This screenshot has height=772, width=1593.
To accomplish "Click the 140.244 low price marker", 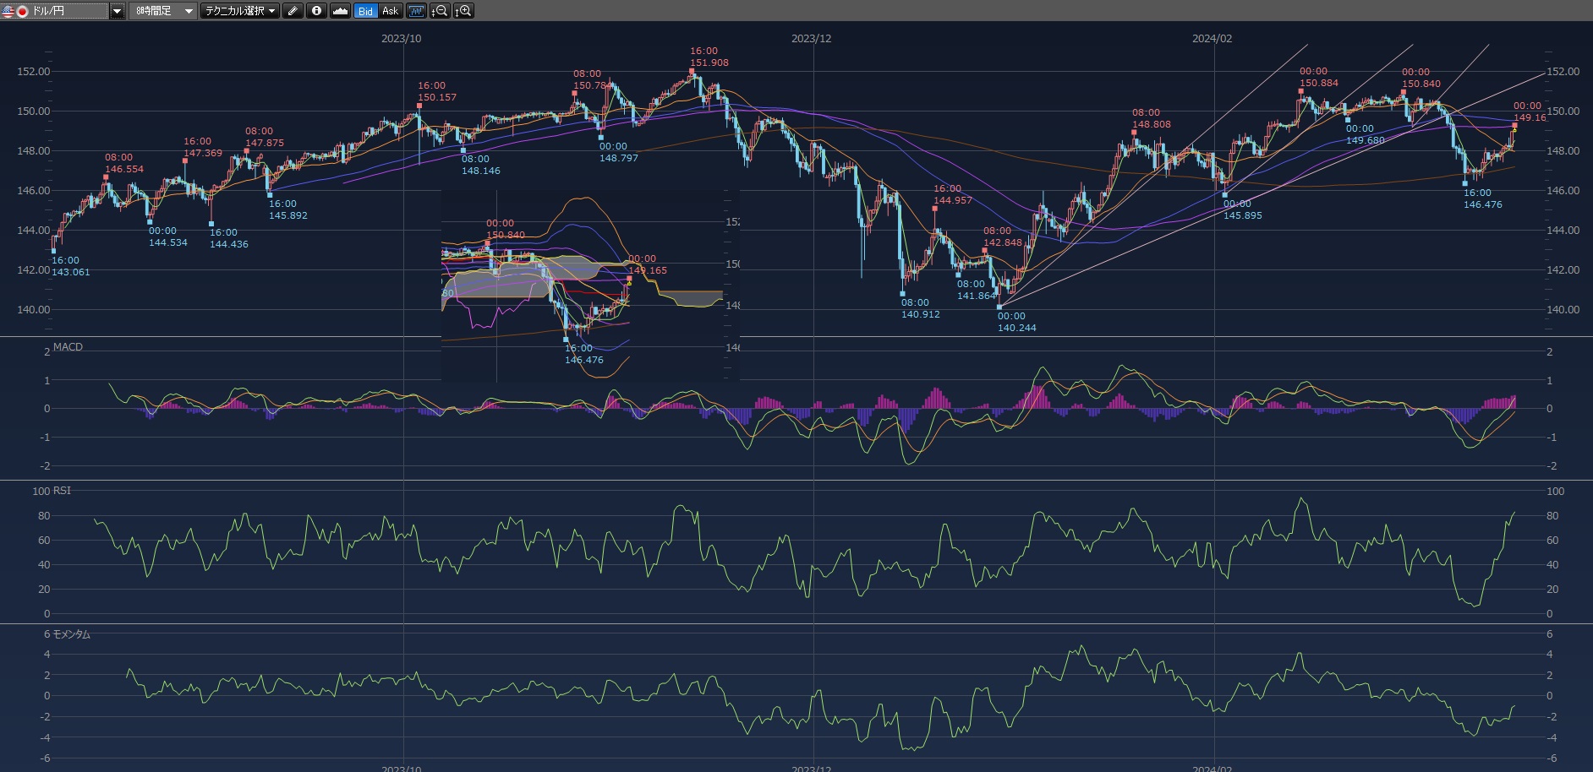I will click(1016, 328).
